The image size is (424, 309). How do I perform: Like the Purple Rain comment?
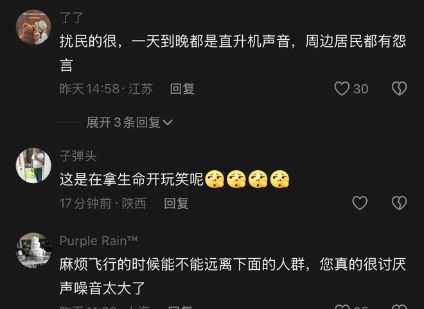(x=342, y=307)
